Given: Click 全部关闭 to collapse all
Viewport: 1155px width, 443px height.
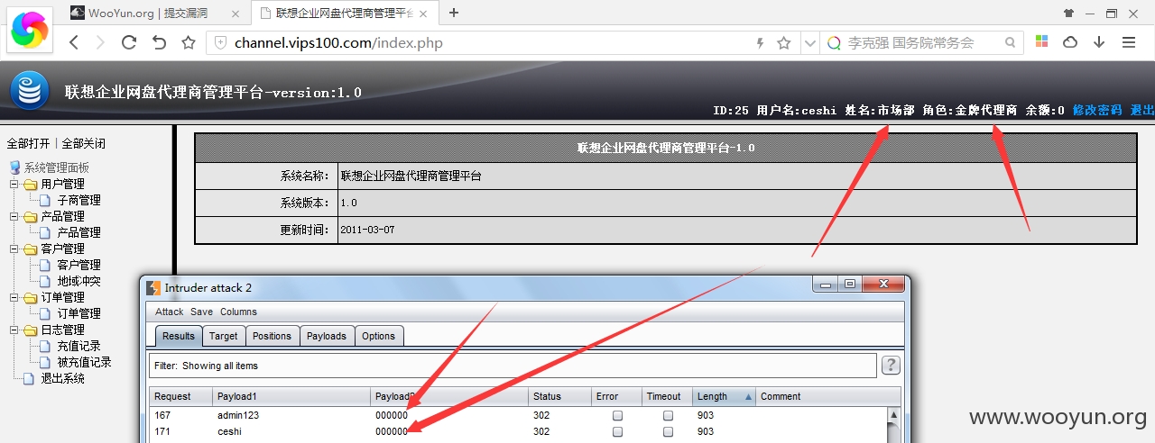Looking at the screenshot, I should pyautogui.click(x=83, y=143).
